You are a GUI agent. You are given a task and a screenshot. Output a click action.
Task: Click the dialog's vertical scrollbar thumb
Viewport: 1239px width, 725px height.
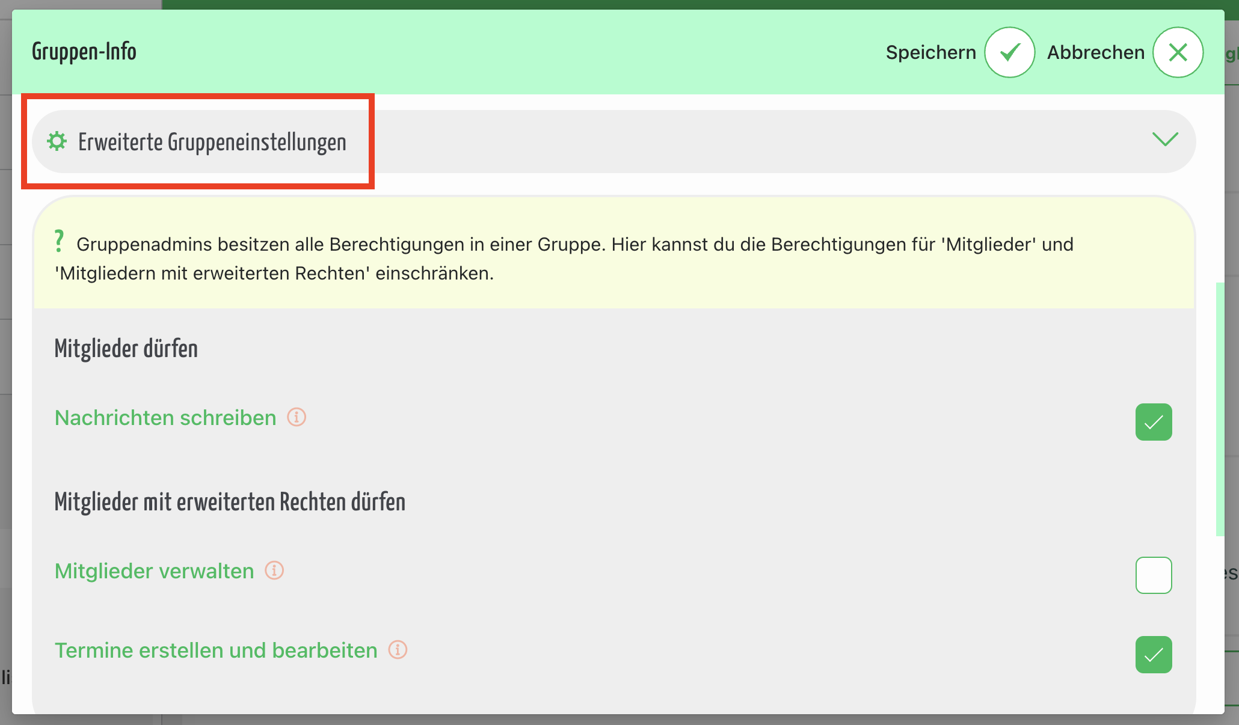point(1220,409)
